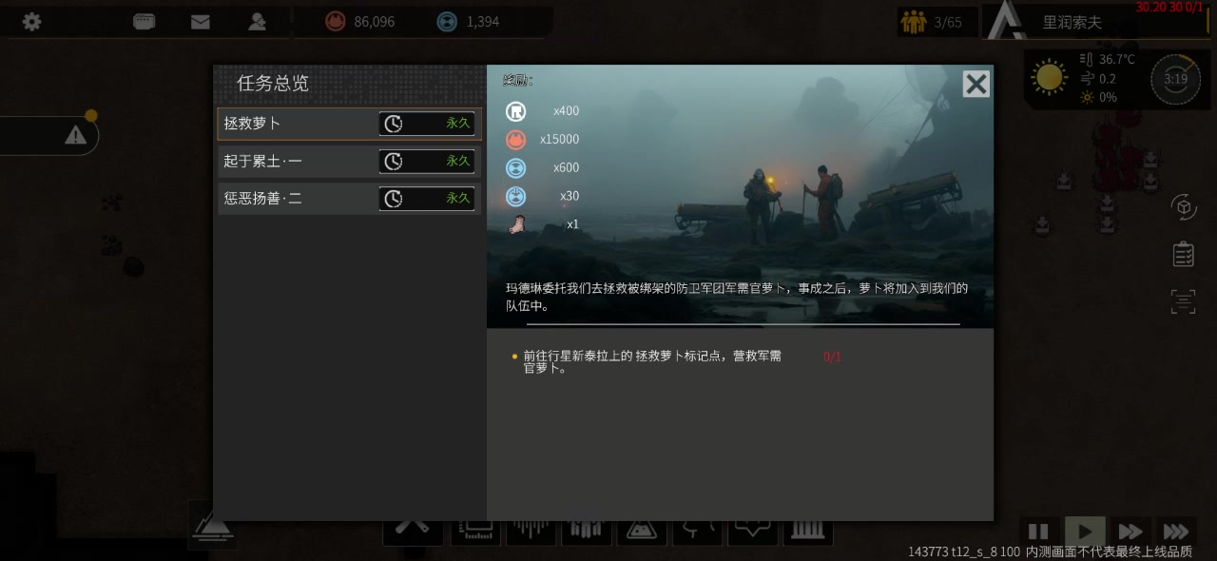Click the 0.2 wind speed reading

[x=1108, y=79]
